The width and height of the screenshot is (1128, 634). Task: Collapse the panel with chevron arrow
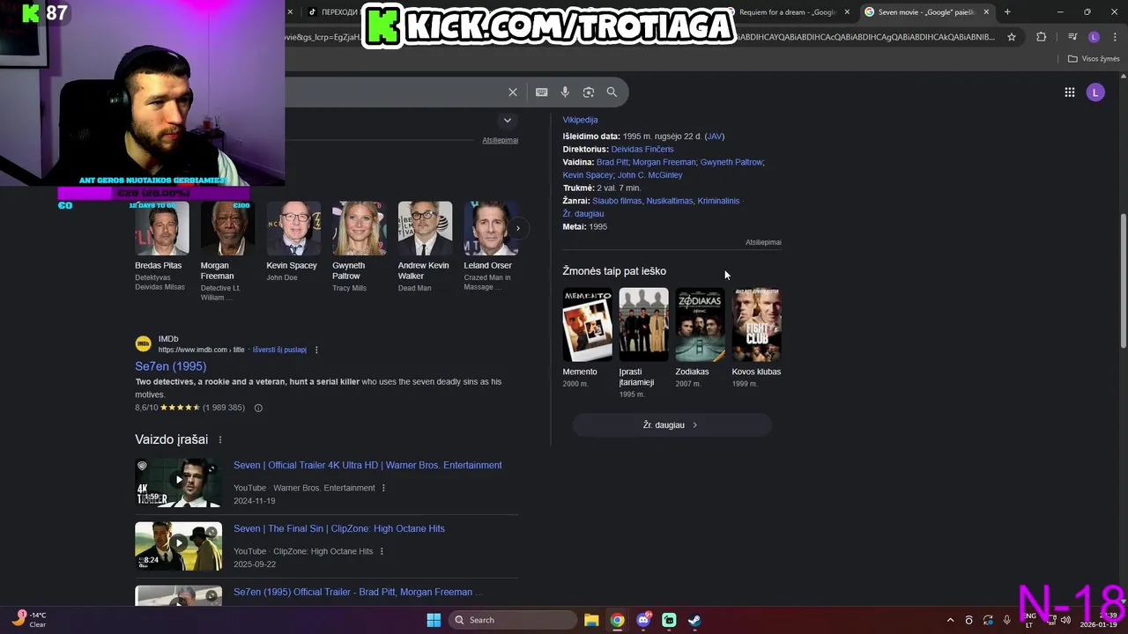507,120
